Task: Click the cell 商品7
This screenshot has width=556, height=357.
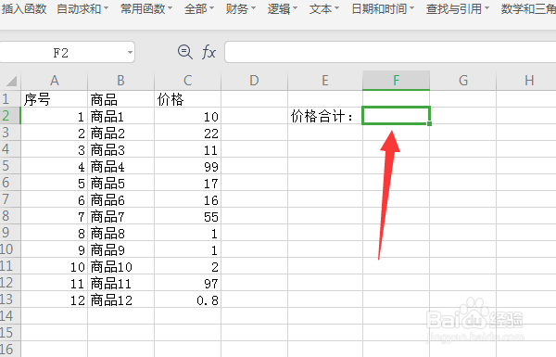Action: point(120,216)
